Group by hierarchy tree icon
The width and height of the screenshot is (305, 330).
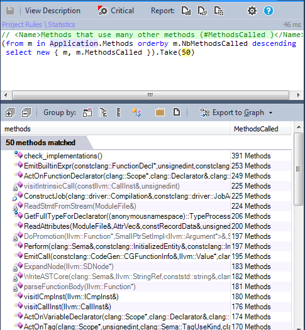(x=103, y=113)
